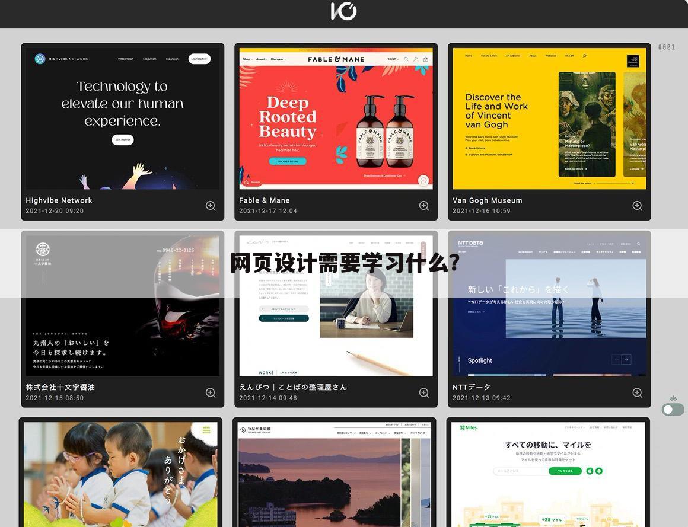Toggle the switch under the lotus icon
This screenshot has height=527, width=688.
(x=673, y=410)
